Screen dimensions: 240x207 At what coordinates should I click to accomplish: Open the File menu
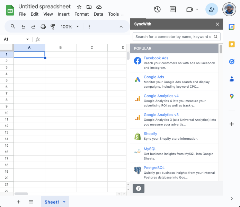coord(22,14)
